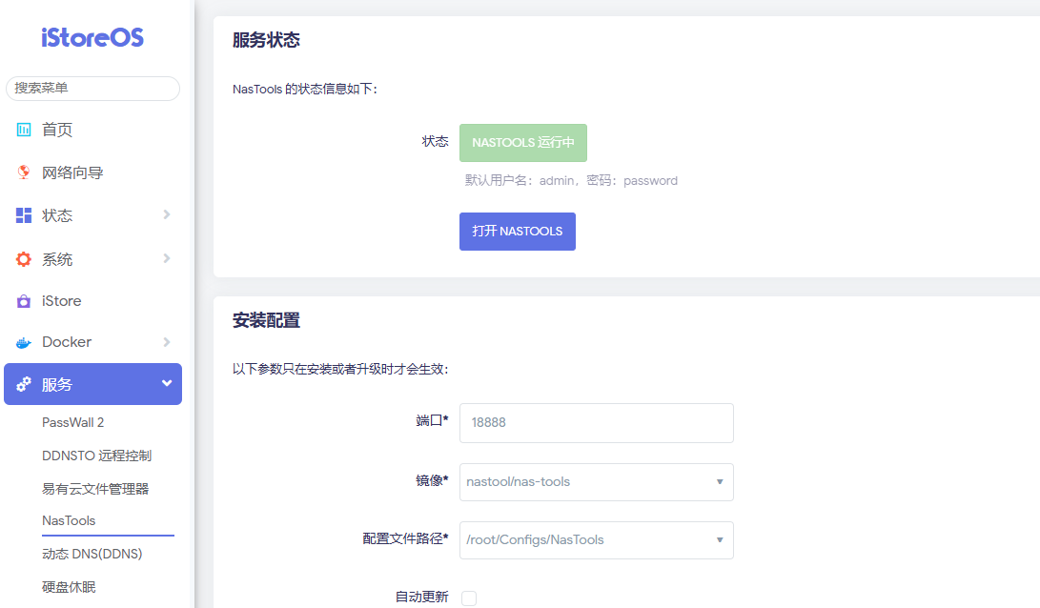The width and height of the screenshot is (1040, 608).
Task: Click the 状态 dashboard icon
Action: (24, 215)
